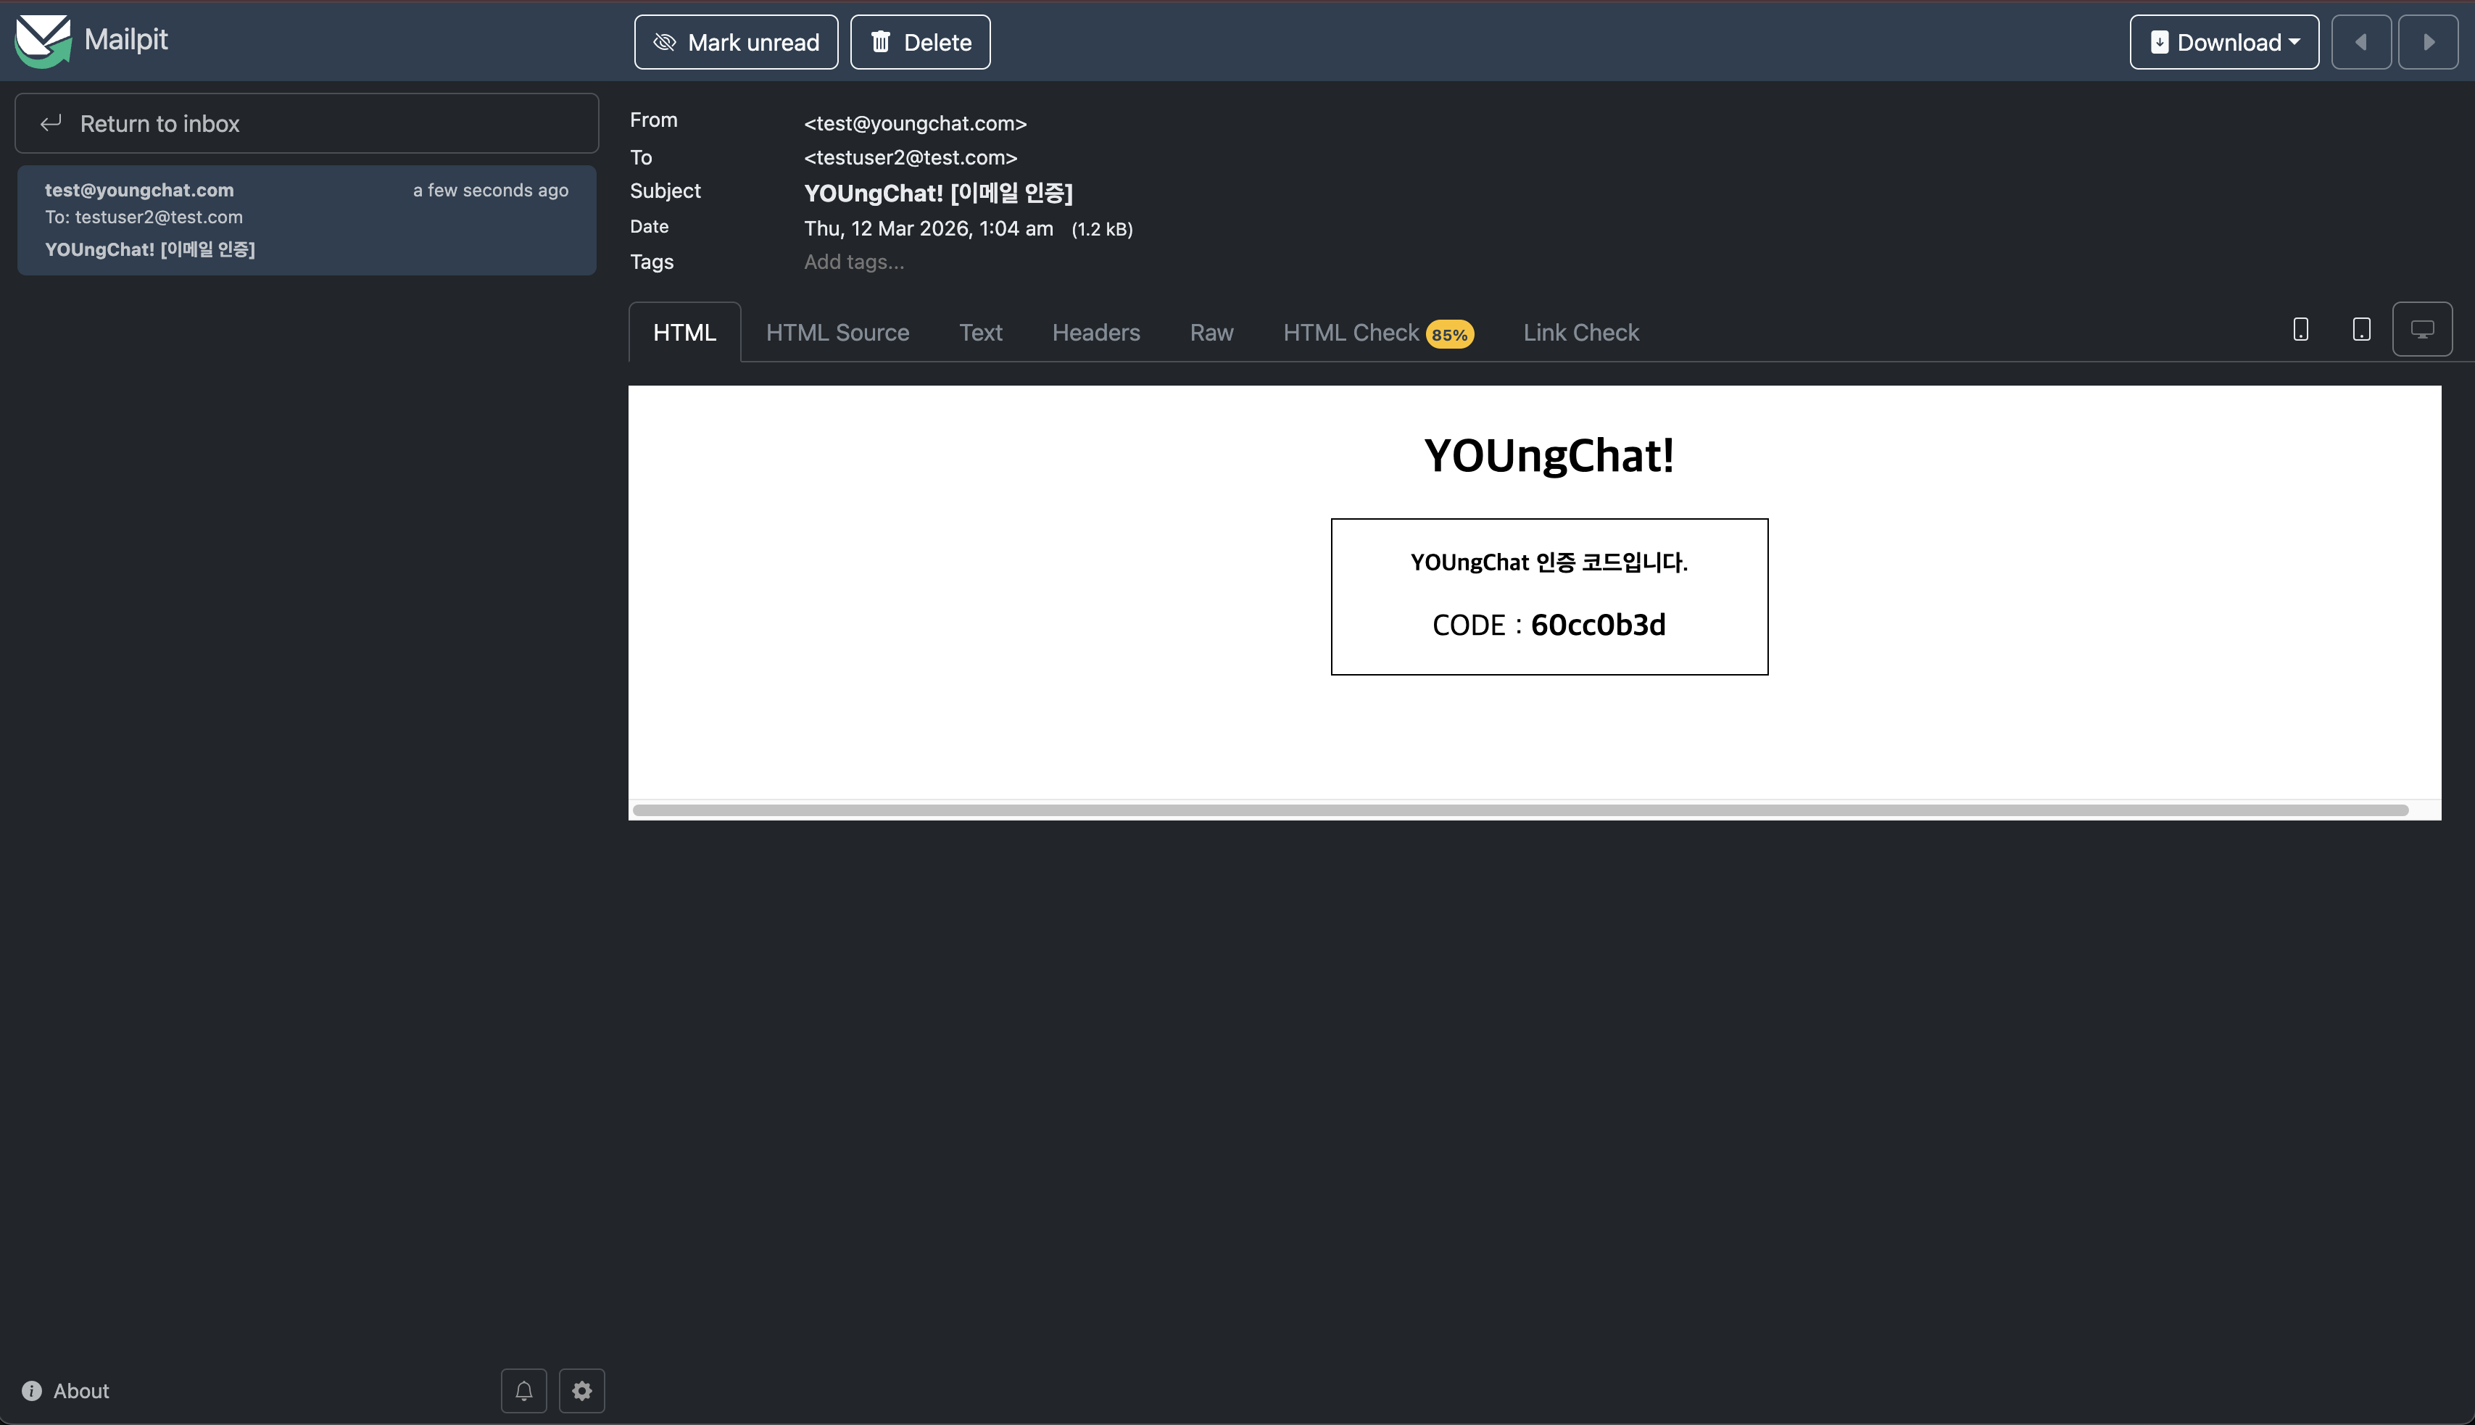
Task: Delete the current message
Action: click(920, 42)
